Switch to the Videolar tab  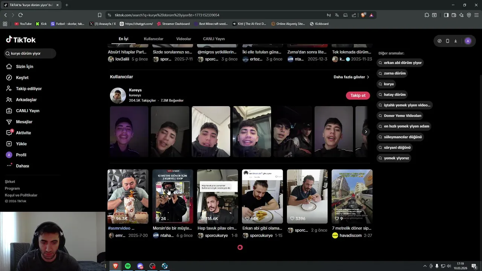coord(184,39)
